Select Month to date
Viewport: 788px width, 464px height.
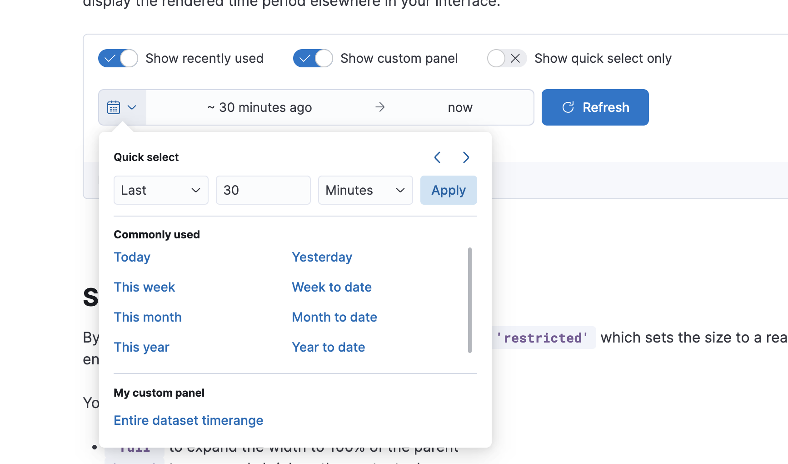click(334, 317)
